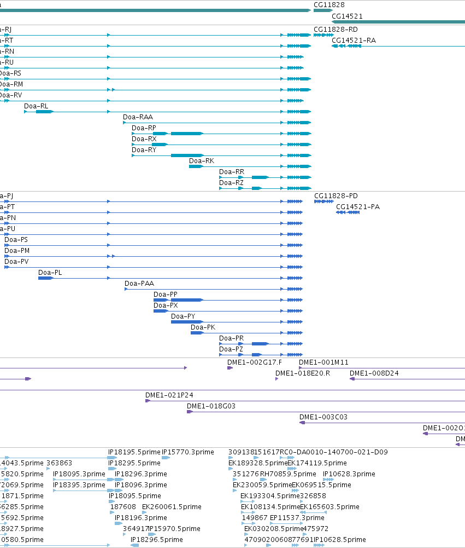Open the Doa-RAA transcript label
Screen dimensions: 465x548
(138, 117)
